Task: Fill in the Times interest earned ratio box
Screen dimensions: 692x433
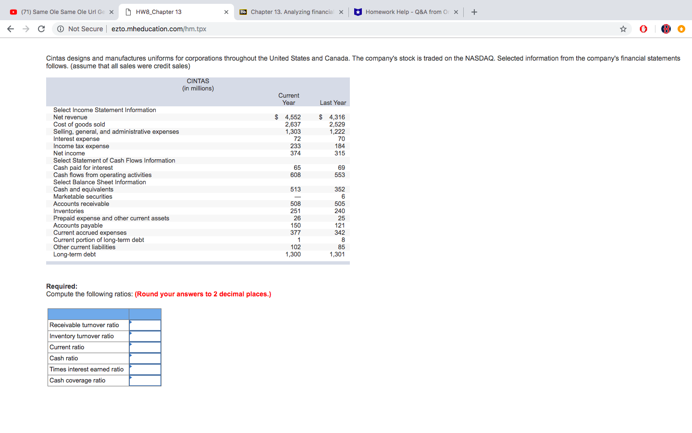Action: pos(145,369)
